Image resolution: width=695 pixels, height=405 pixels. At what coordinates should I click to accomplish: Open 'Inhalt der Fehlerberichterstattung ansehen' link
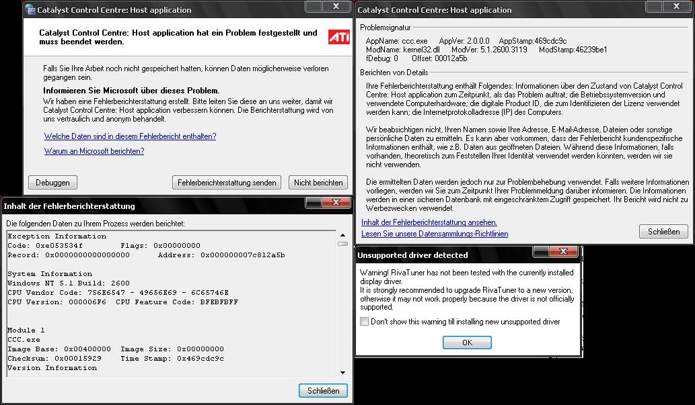(429, 222)
